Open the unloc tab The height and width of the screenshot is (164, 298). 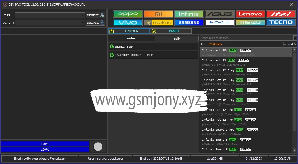[131, 38]
